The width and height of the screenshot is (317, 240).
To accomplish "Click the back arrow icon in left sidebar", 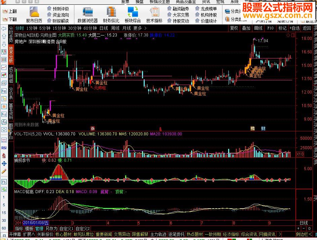I will 4,29.
